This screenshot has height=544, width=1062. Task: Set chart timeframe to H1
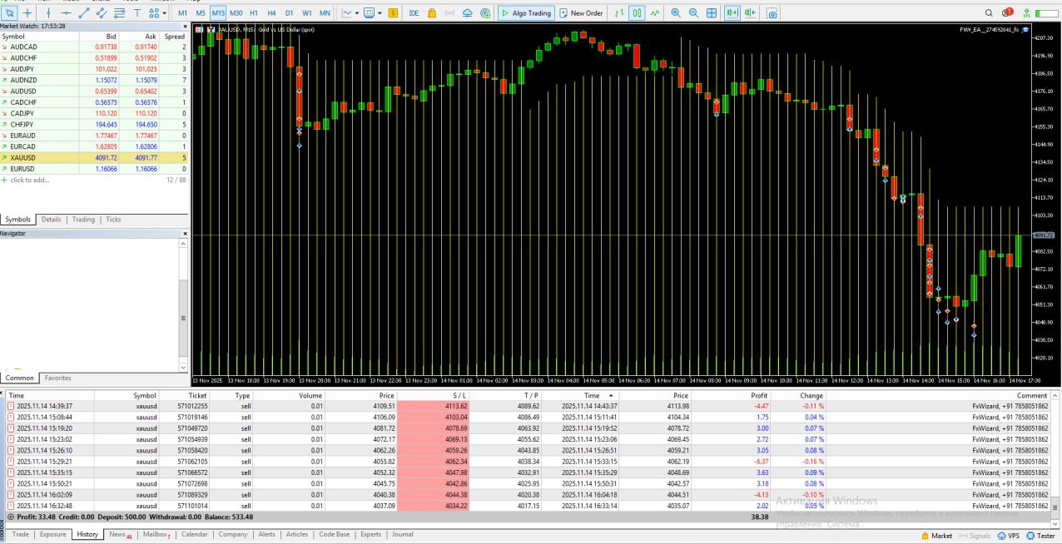pos(254,13)
